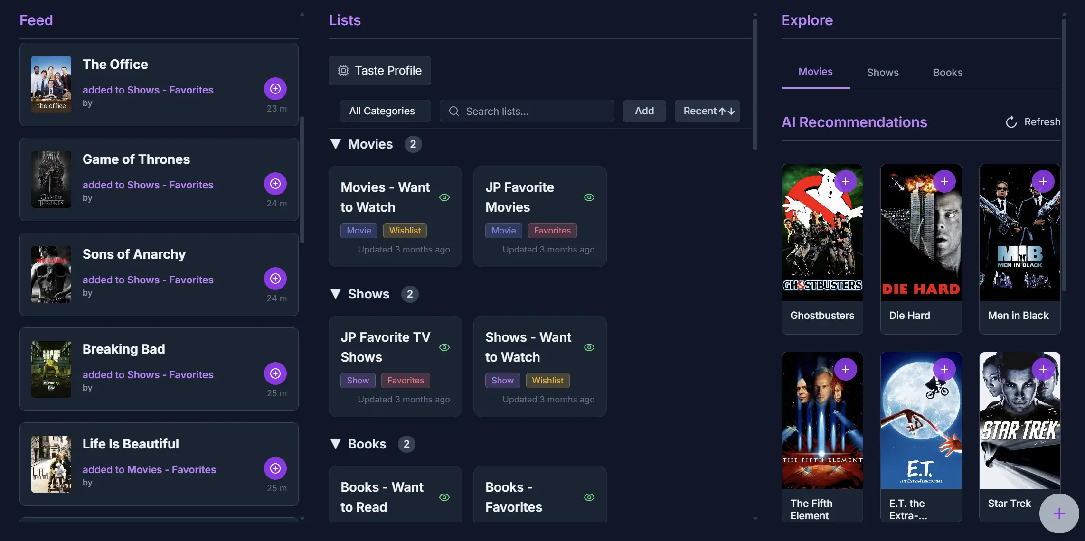The image size is (1085, 541).
Task: Click inside the Search lists field
Action: [527, 111]
